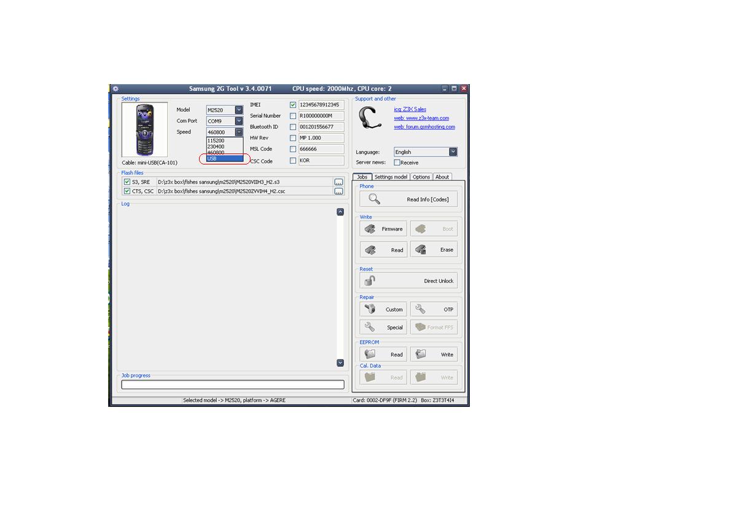The width and height of the screenshot is (745, 526).
Task: Open the Language dropdown
Action: (453, 152)
